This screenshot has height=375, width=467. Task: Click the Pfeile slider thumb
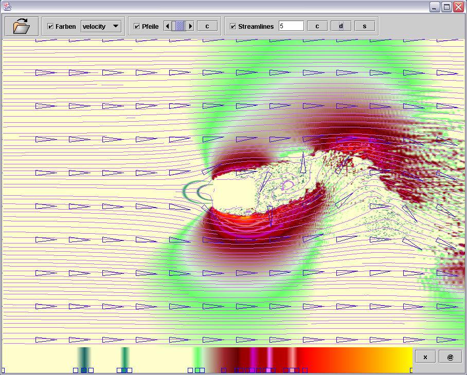(x=179, y=26)
